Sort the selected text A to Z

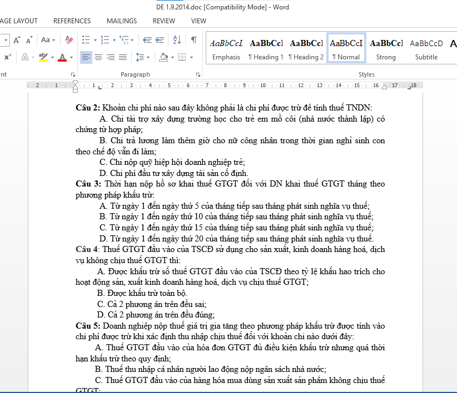[177, 40]
